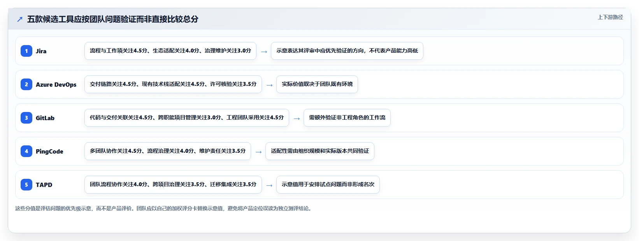Click the box 交付链路关注4.5分 for Azure DevOps
639x241 pixels.
[x=173, y=84]
